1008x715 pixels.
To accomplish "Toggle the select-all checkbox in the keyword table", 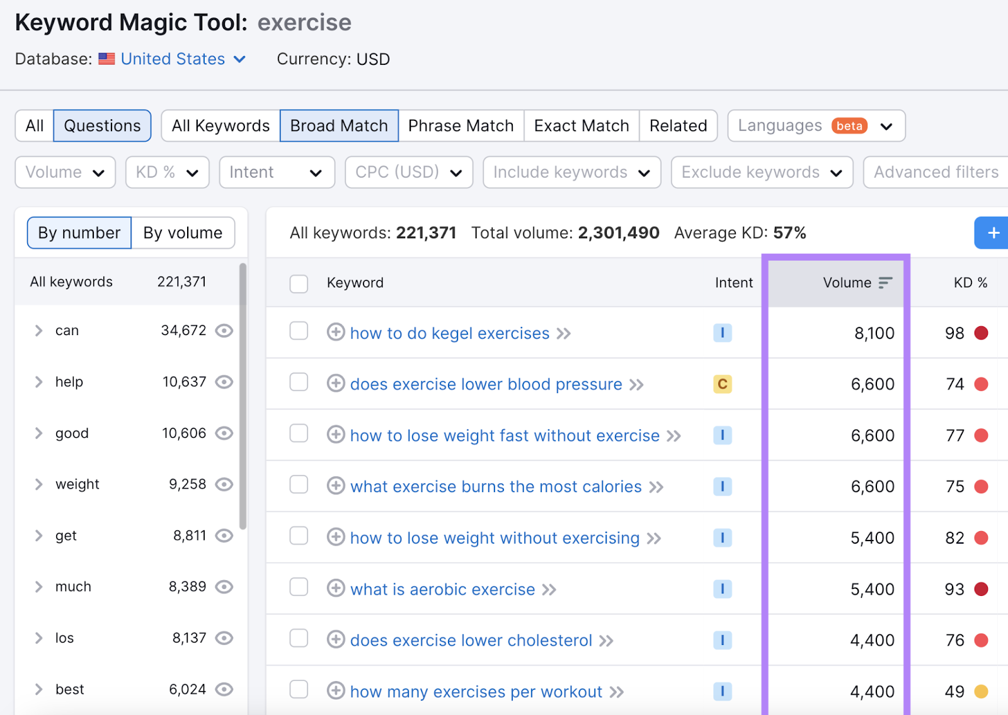I will 299,283.
